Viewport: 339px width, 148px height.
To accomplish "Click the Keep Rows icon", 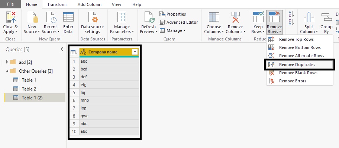I will (x=258, y=17).
